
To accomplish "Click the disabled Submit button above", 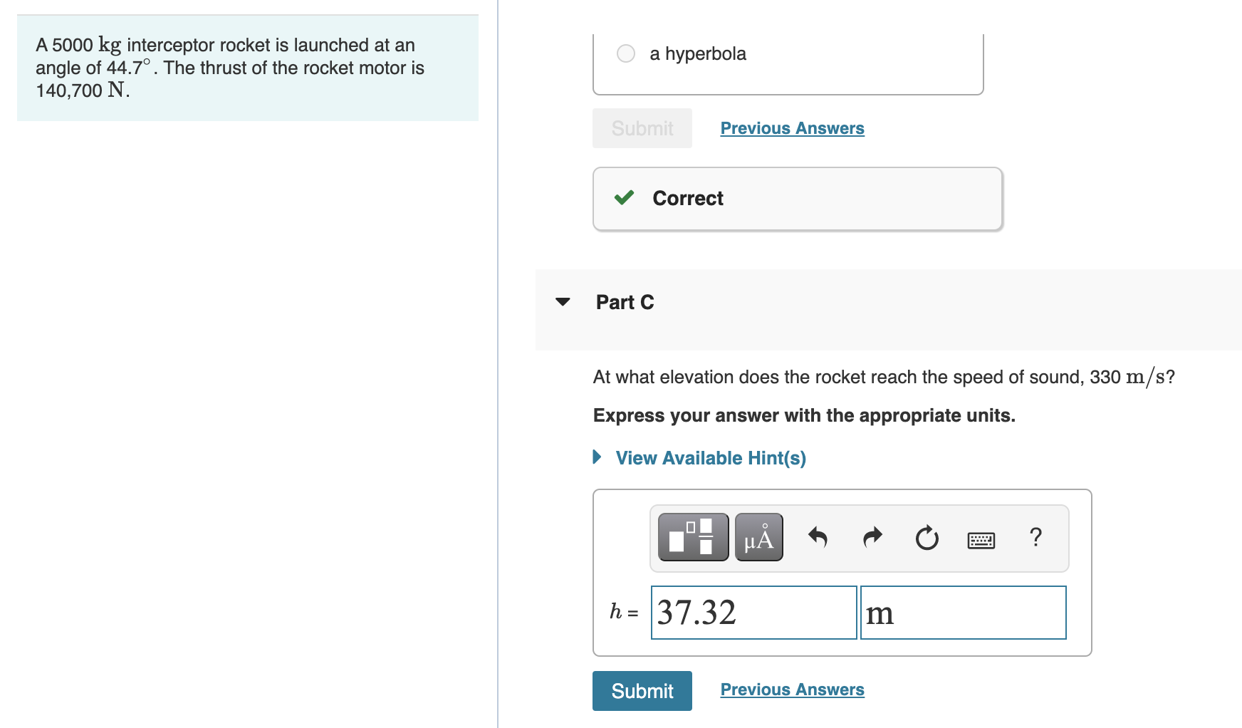I will 642,128.
